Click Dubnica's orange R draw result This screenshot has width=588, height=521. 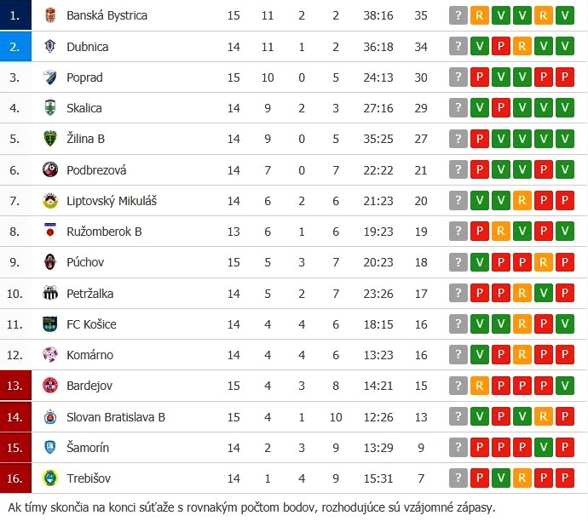522,46
